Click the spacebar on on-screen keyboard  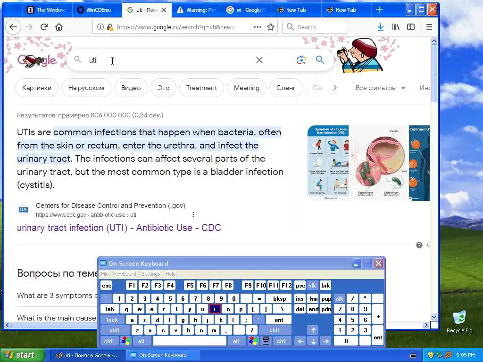(x=190, y=341)
